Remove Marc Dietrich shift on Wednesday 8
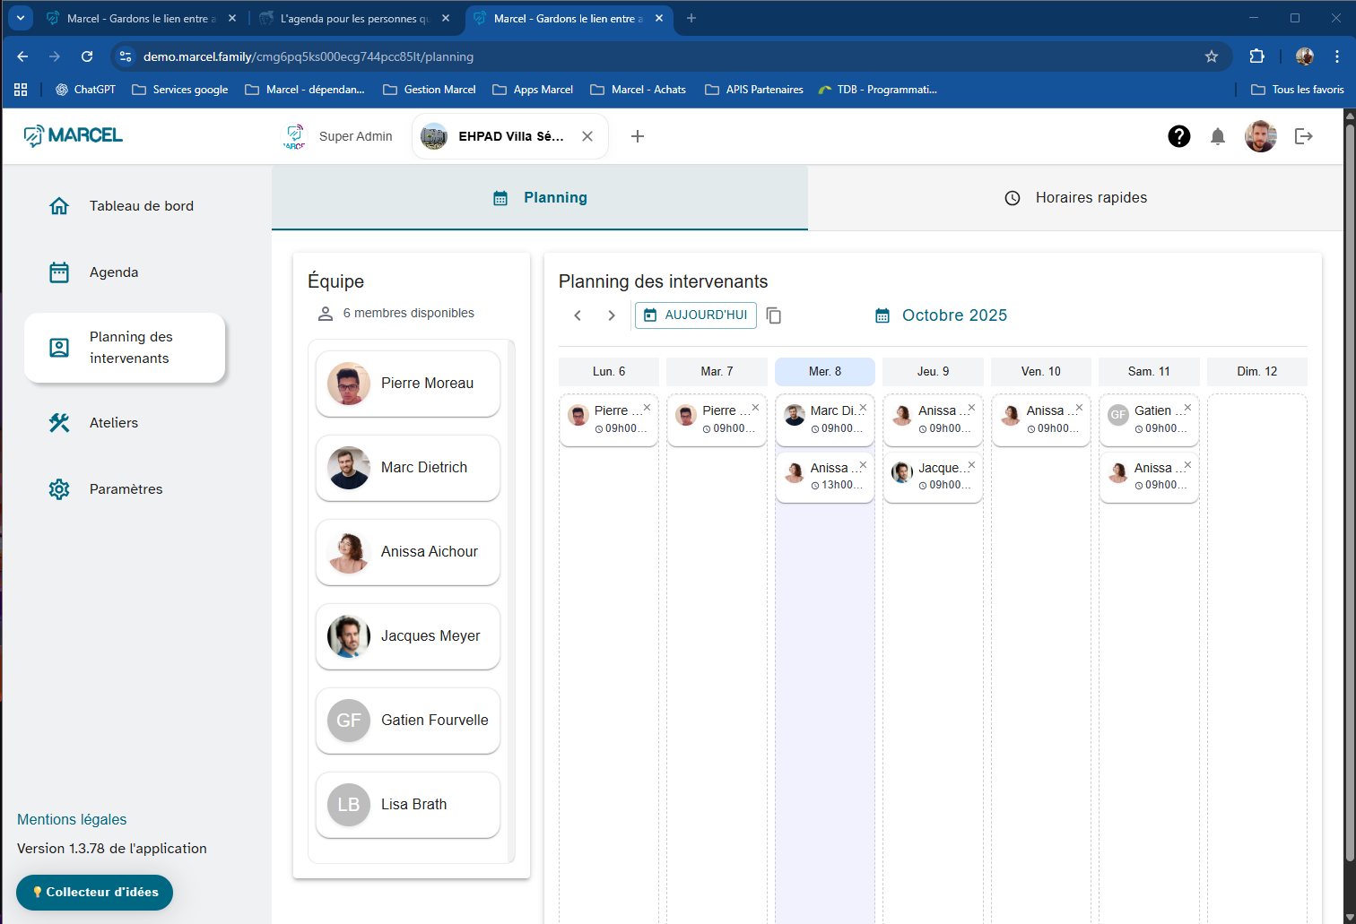1356x924 pixels. tap(863, 408)
